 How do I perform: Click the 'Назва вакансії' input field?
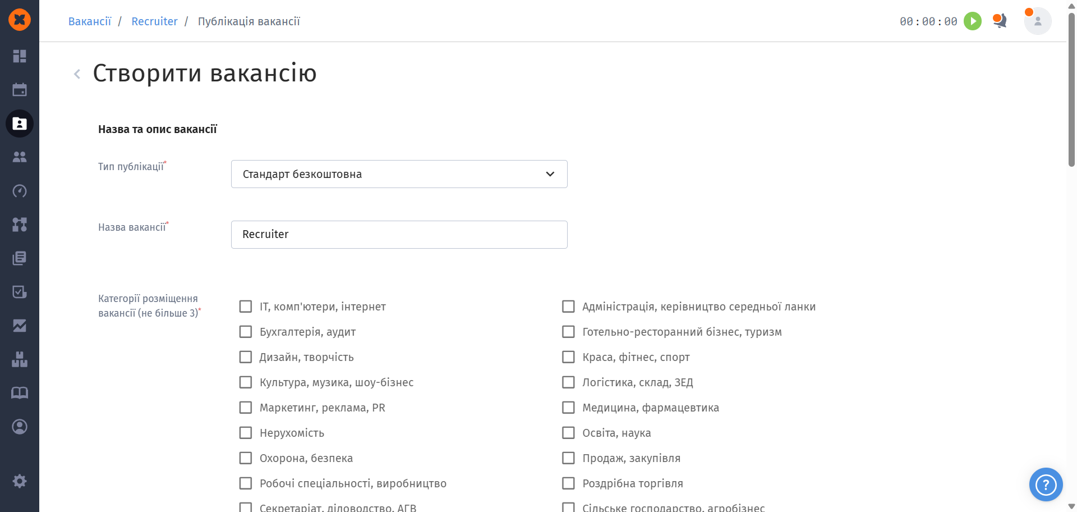pos(399,235)
